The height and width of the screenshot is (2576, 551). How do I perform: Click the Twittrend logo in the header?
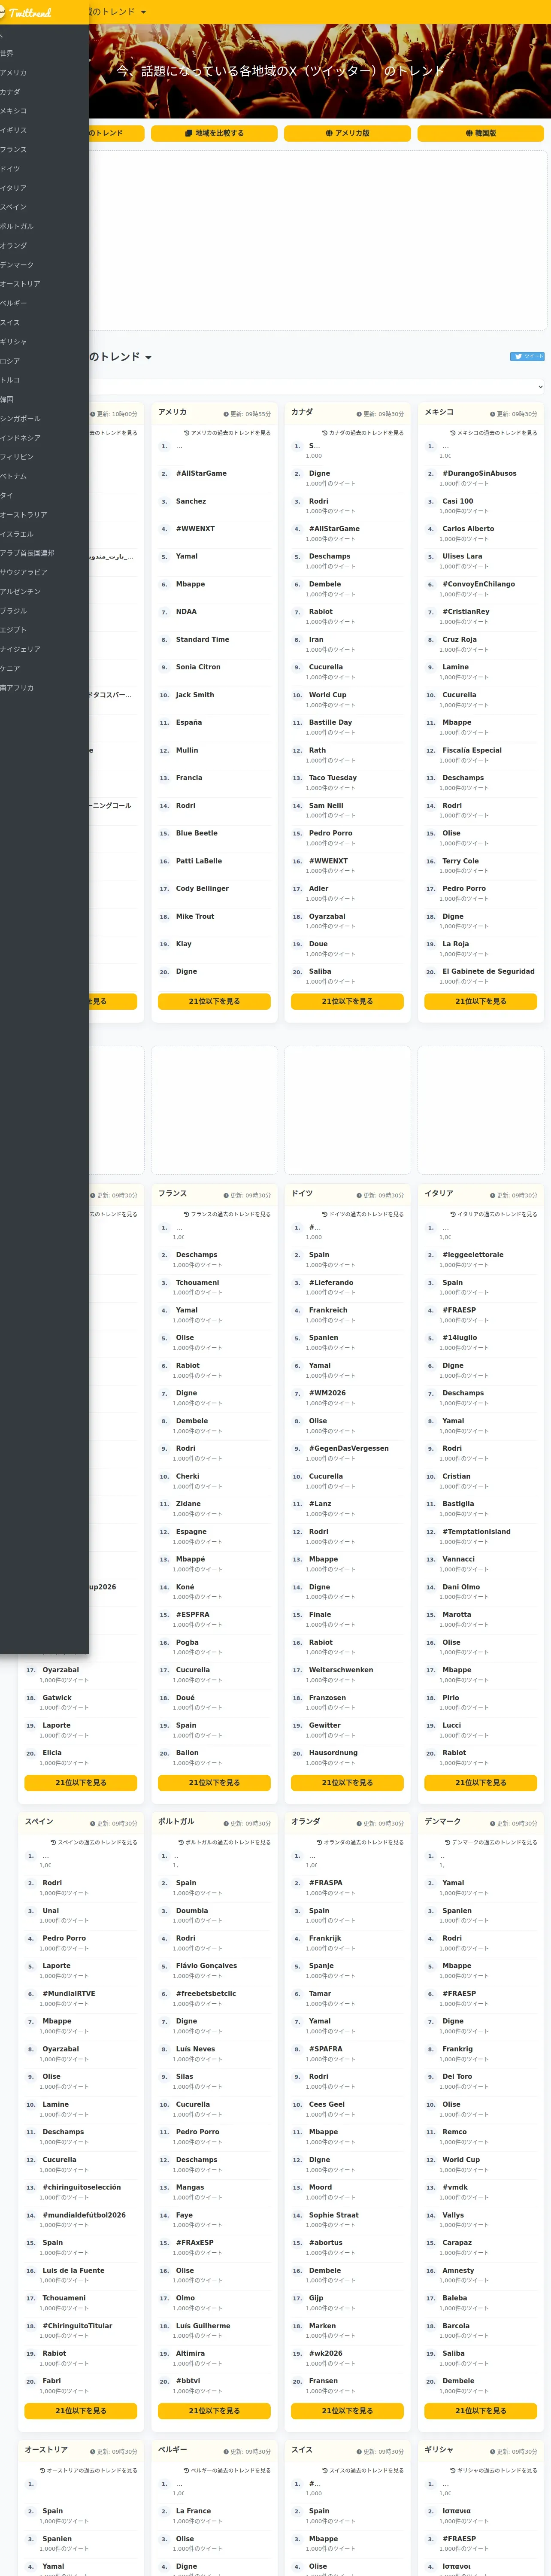(27, 12)
